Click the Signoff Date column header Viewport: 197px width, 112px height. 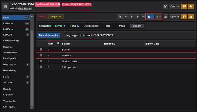(152, 44)
